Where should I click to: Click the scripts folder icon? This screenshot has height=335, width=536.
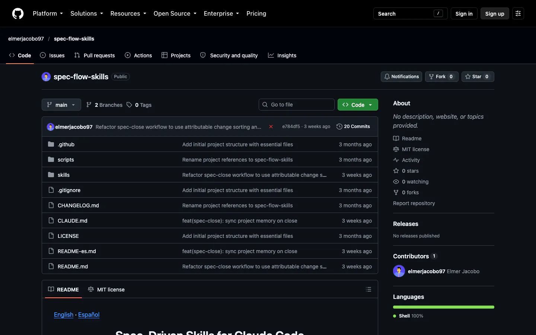[x=51, y=159]
